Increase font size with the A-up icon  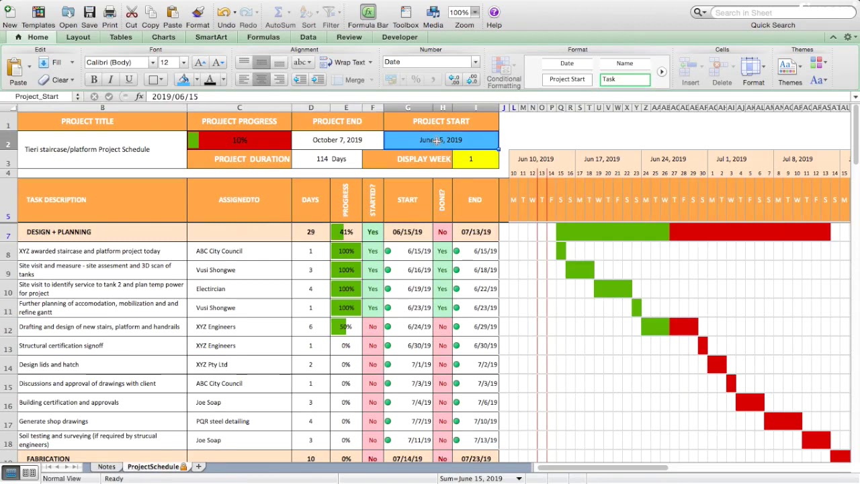200,63
